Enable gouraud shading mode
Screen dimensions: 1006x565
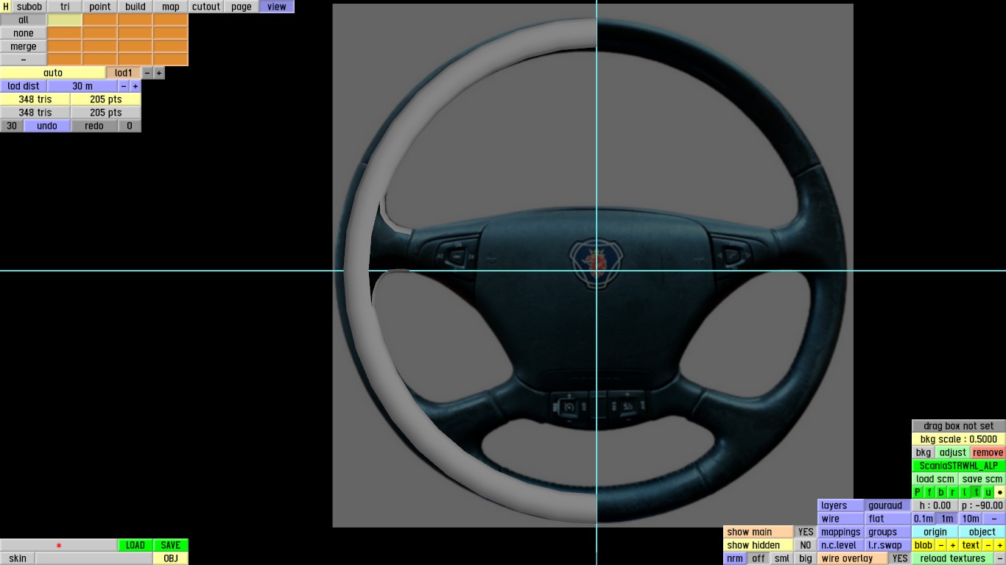point(888,505)
